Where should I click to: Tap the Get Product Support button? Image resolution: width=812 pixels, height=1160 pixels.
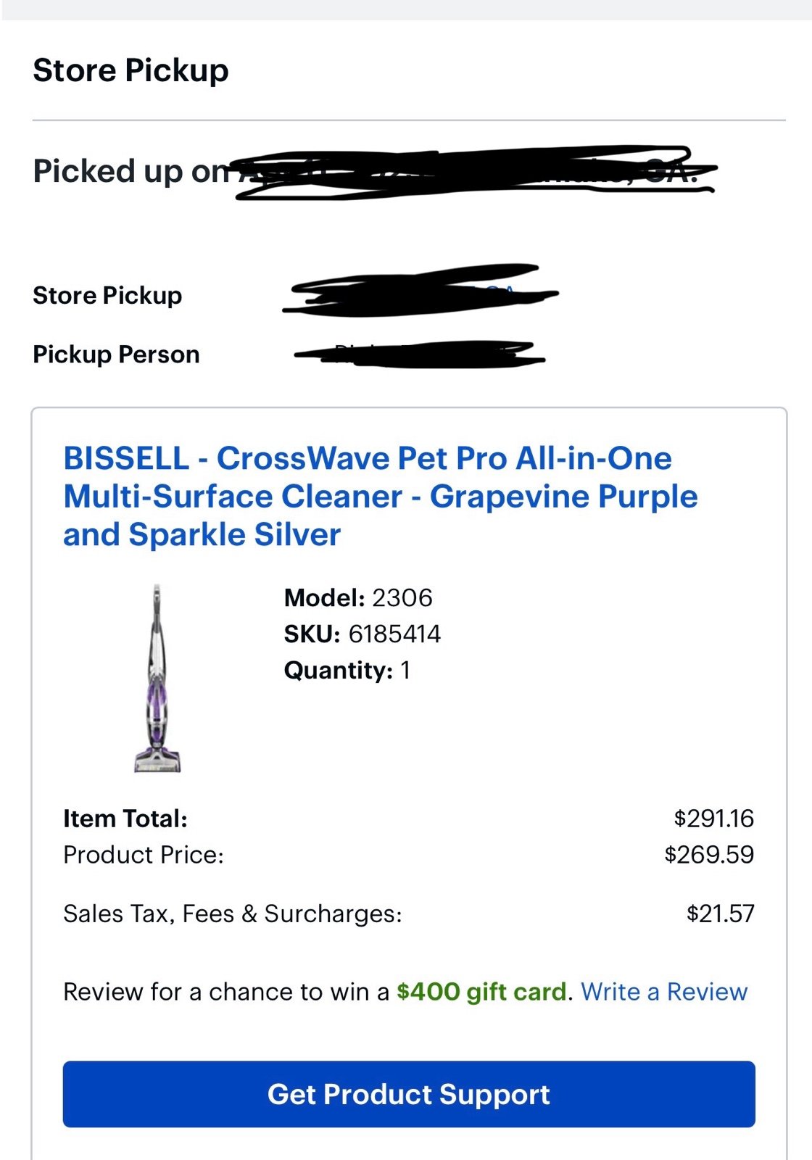pyautogui.click(x=409, y=1094)
